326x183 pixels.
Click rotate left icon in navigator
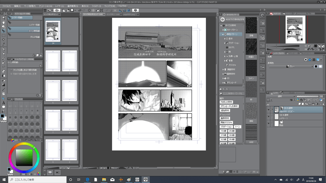(309, 49)
